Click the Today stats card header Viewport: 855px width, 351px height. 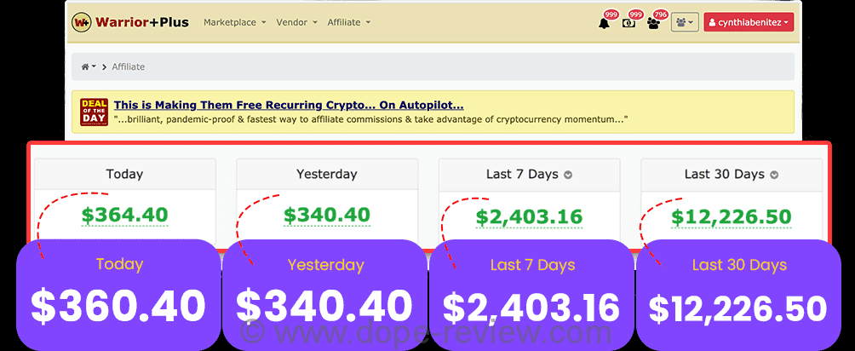click(124, 174)
